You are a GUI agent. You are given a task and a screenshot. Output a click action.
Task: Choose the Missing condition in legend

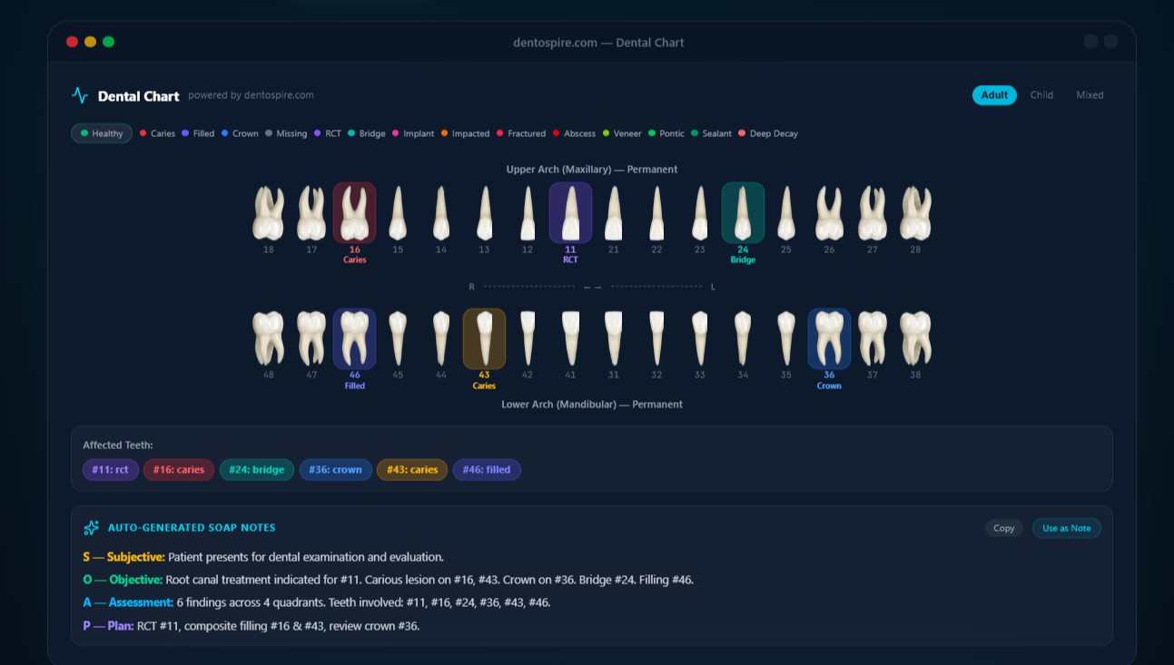[x=286, y=133]
